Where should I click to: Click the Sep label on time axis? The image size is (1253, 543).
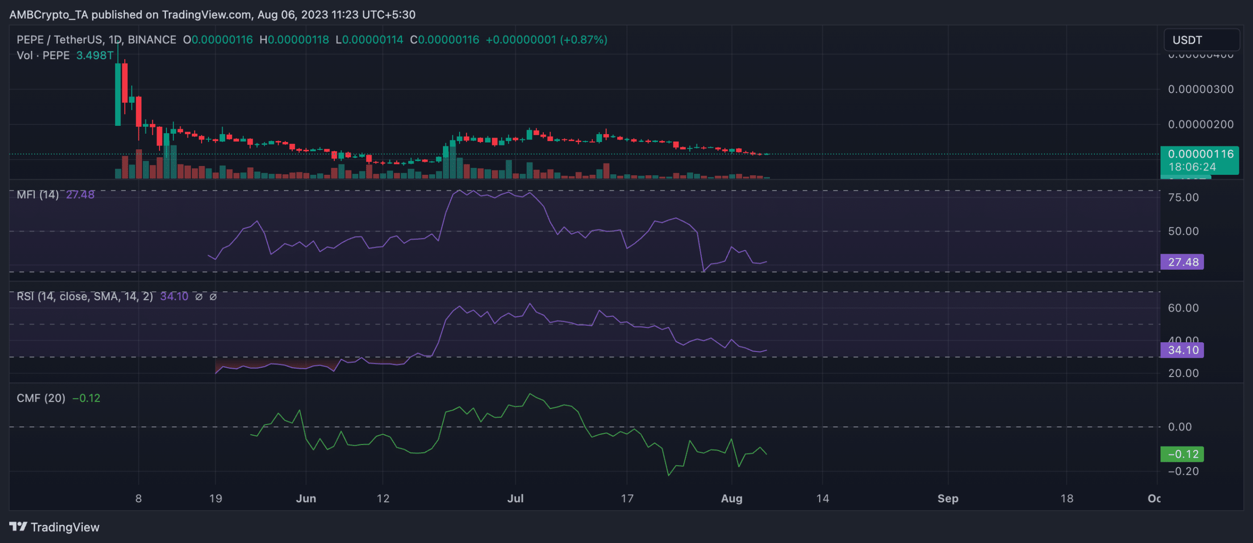click(948, 498)
